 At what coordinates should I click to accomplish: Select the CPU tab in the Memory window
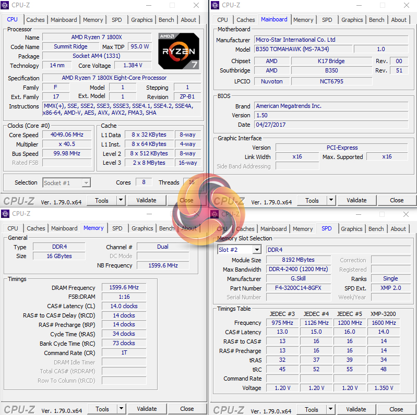[x=13, y=228]
